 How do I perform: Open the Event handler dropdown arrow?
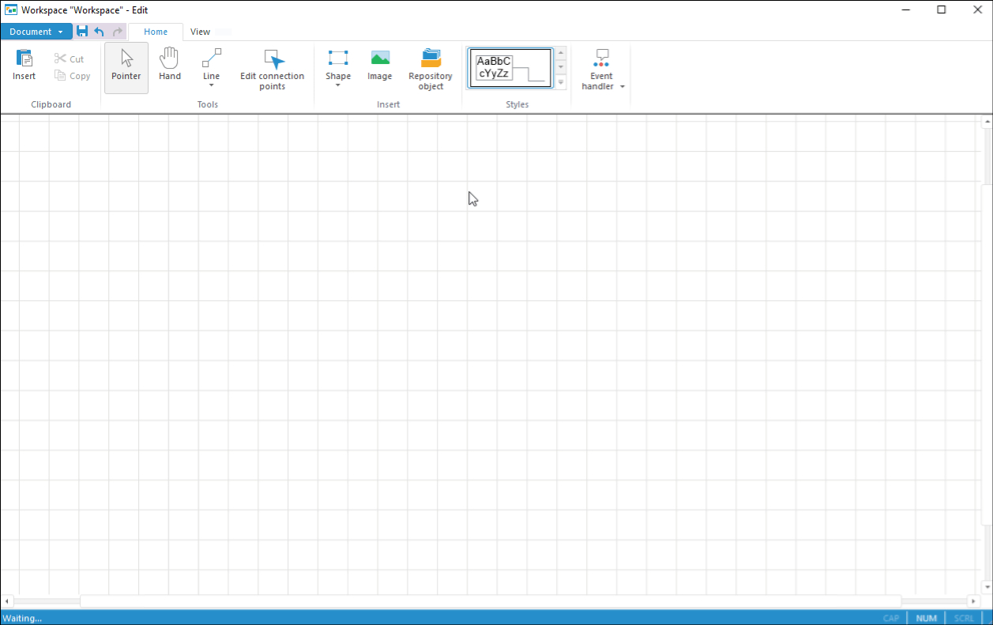[623, 87]
